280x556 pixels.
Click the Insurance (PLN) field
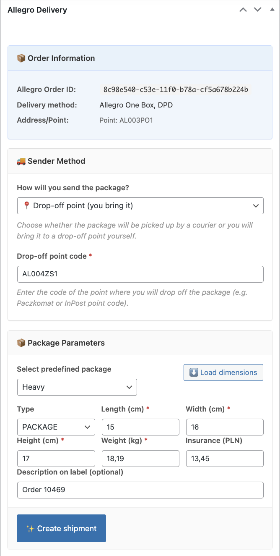pos(224,459)
